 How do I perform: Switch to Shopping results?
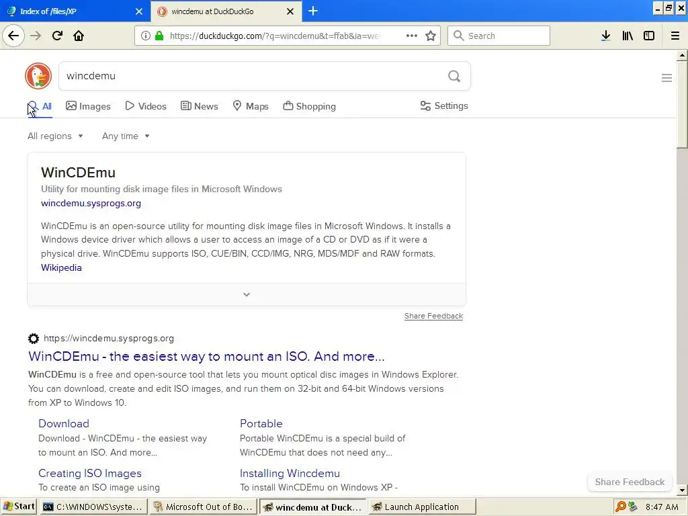click(x=309, y=106)
